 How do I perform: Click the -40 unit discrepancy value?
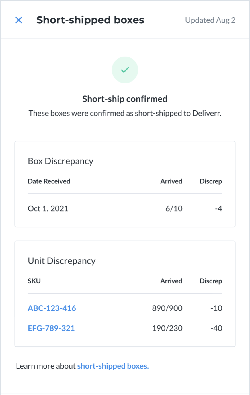tap(216, 328)
